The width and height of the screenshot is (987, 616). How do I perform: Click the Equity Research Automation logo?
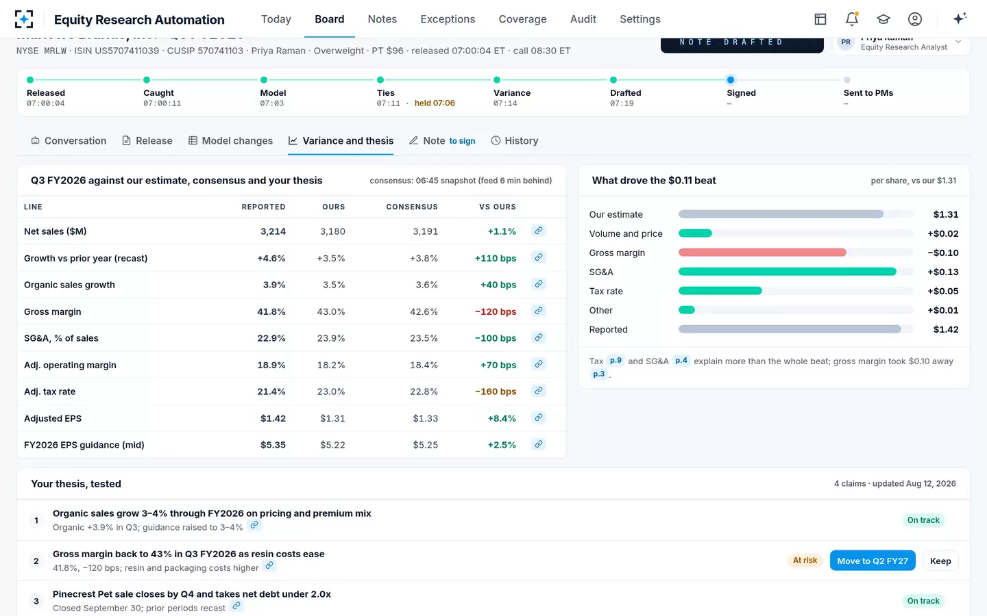[24, 19]
